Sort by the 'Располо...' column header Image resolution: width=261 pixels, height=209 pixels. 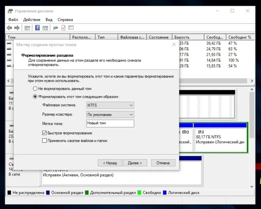(x=83, y=37)
